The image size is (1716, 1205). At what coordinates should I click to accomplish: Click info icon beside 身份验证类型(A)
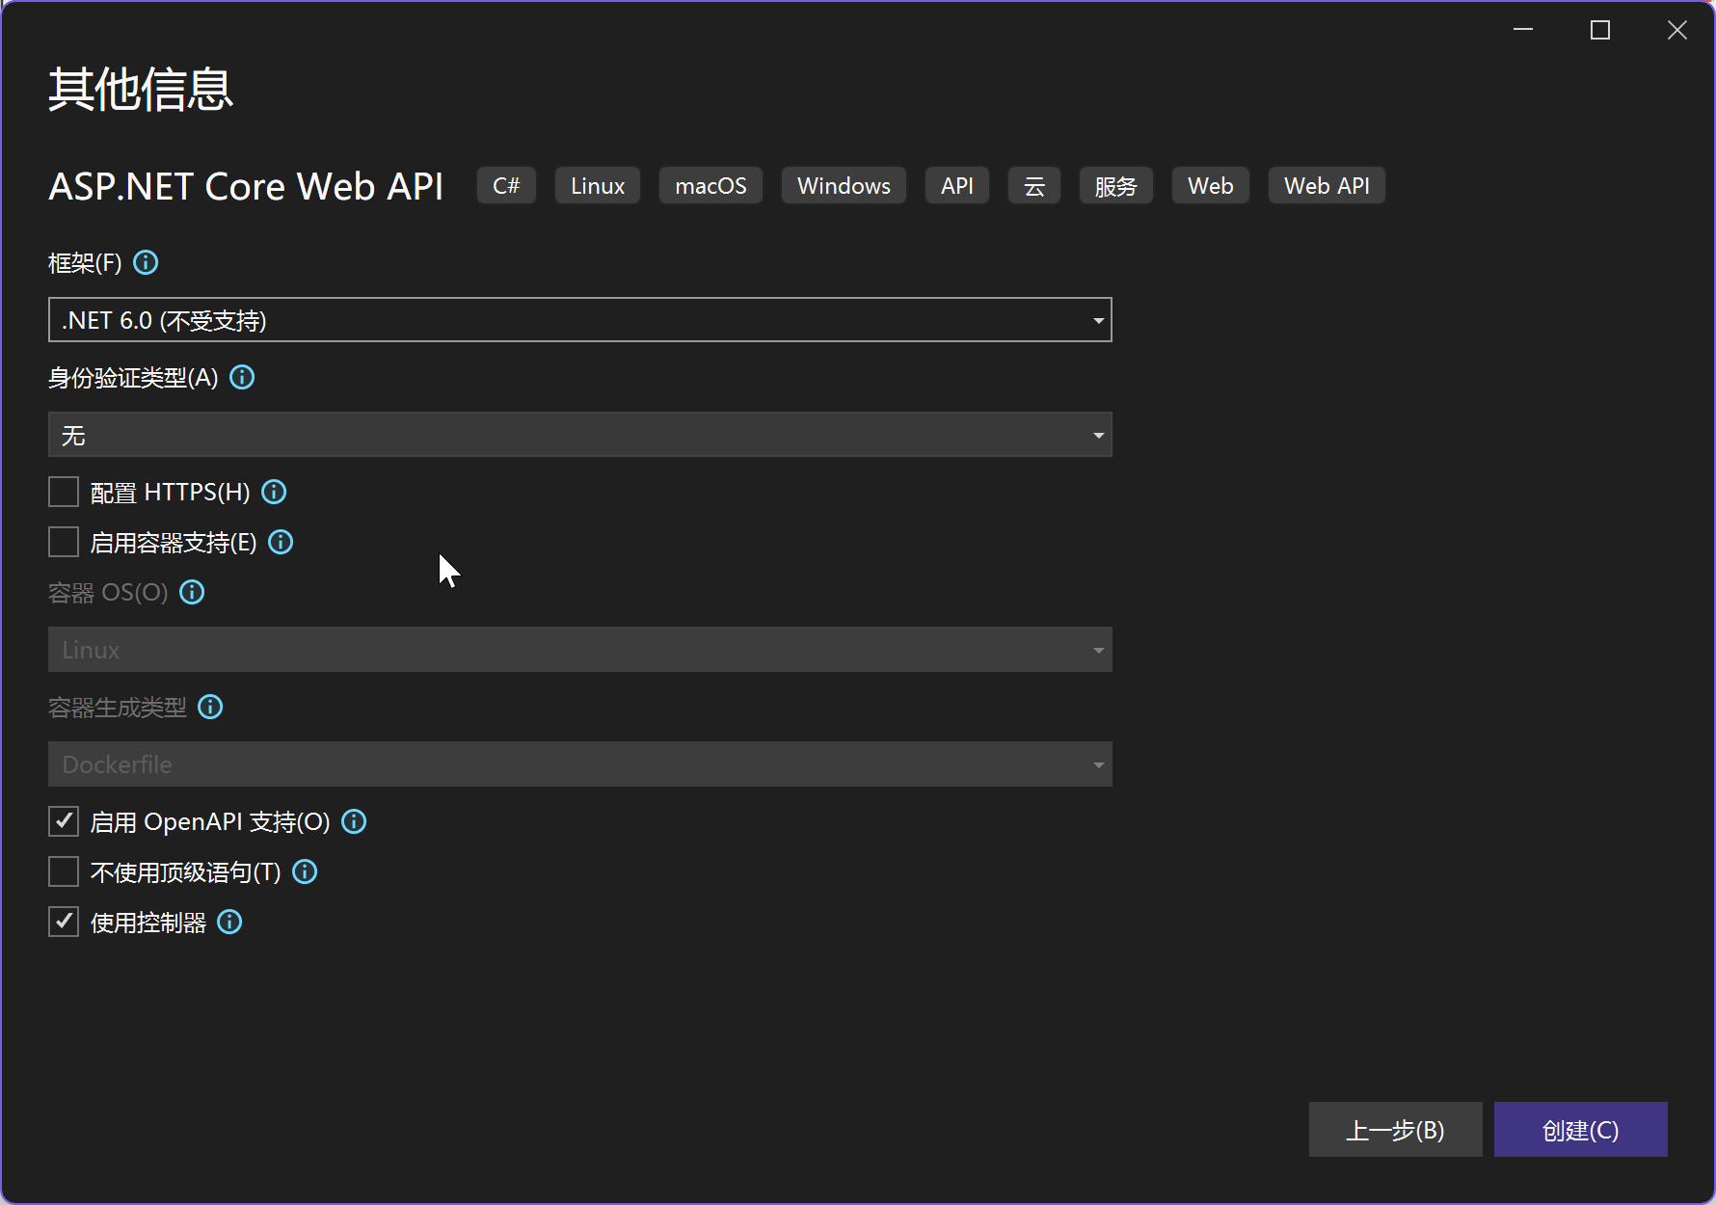pyautogui.click(x=242, y=377)
